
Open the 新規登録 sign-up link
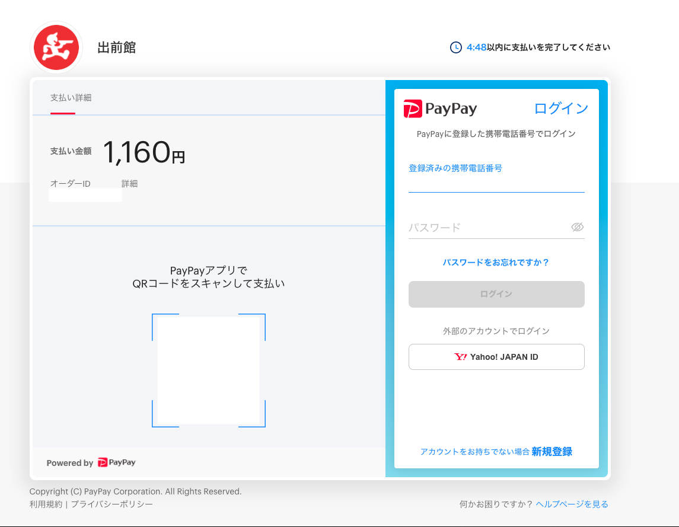point(552,452)
